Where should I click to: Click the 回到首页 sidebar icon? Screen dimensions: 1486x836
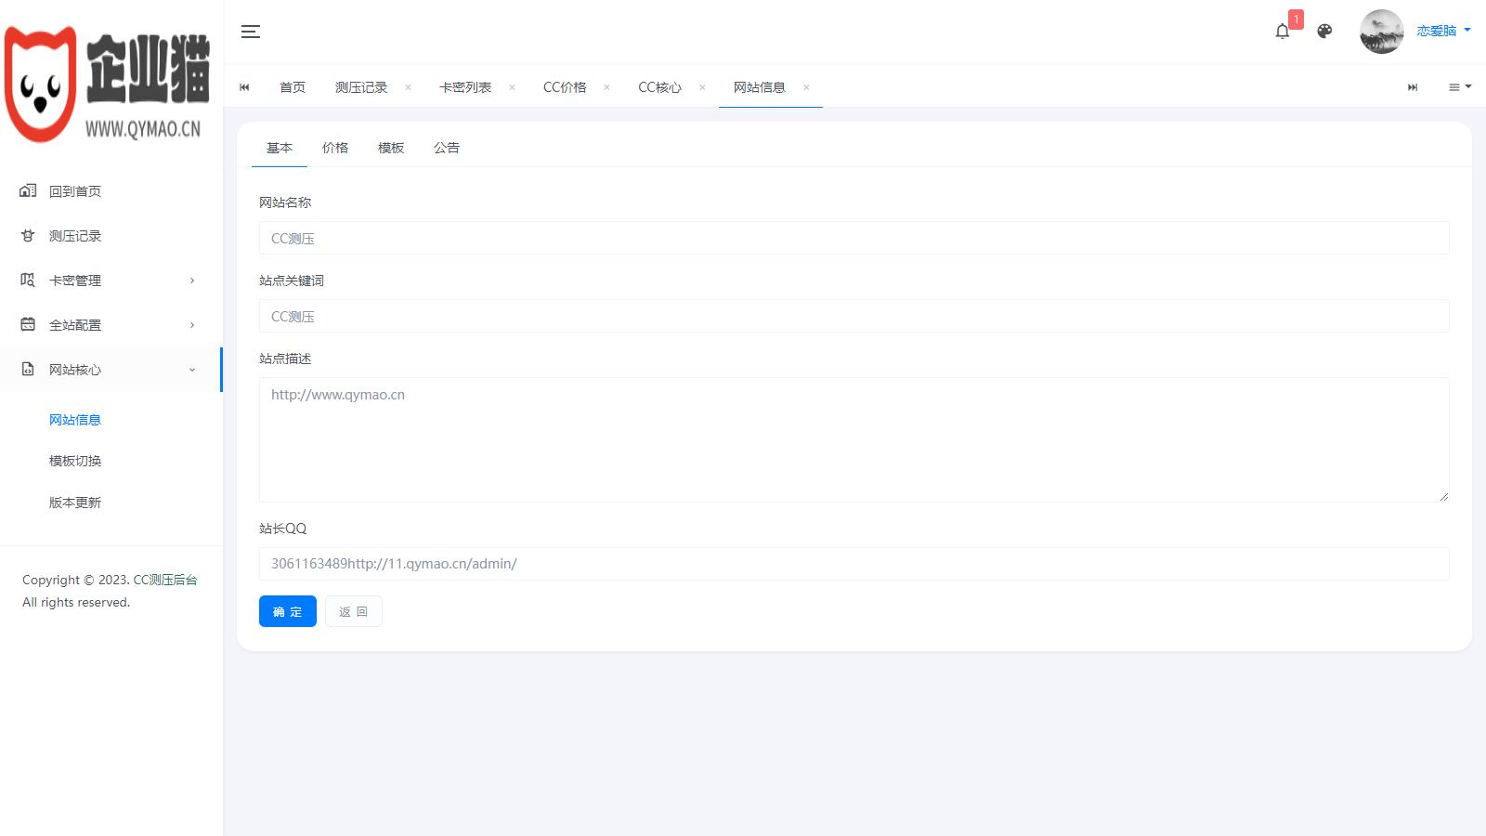click(x=28, y=191)
